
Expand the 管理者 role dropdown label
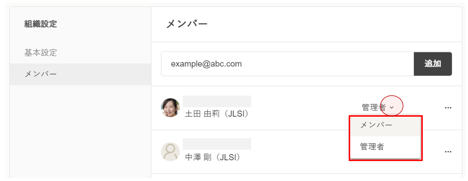tap(374, 108)
